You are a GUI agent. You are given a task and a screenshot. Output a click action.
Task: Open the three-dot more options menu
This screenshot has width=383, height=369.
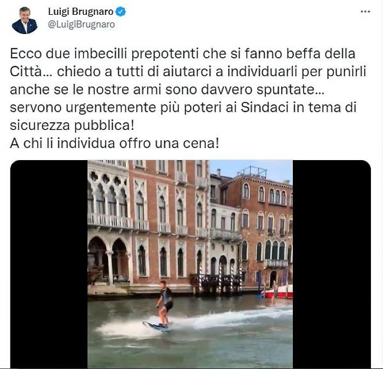tap(365, 12)
